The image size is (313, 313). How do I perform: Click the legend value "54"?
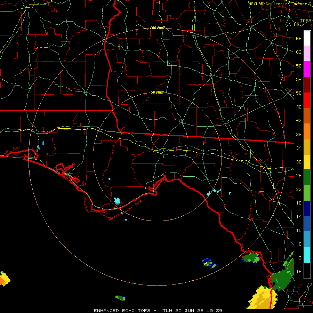[299, 79]
